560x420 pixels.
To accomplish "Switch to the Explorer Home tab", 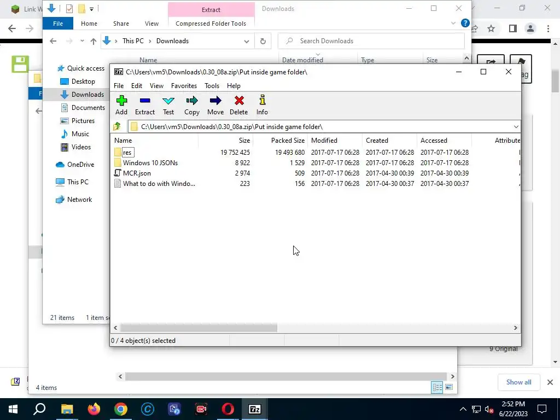I will 89,24.
